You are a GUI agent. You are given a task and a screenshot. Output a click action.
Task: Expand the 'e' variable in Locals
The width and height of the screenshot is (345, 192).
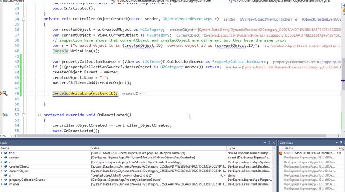tap(2, 162)
